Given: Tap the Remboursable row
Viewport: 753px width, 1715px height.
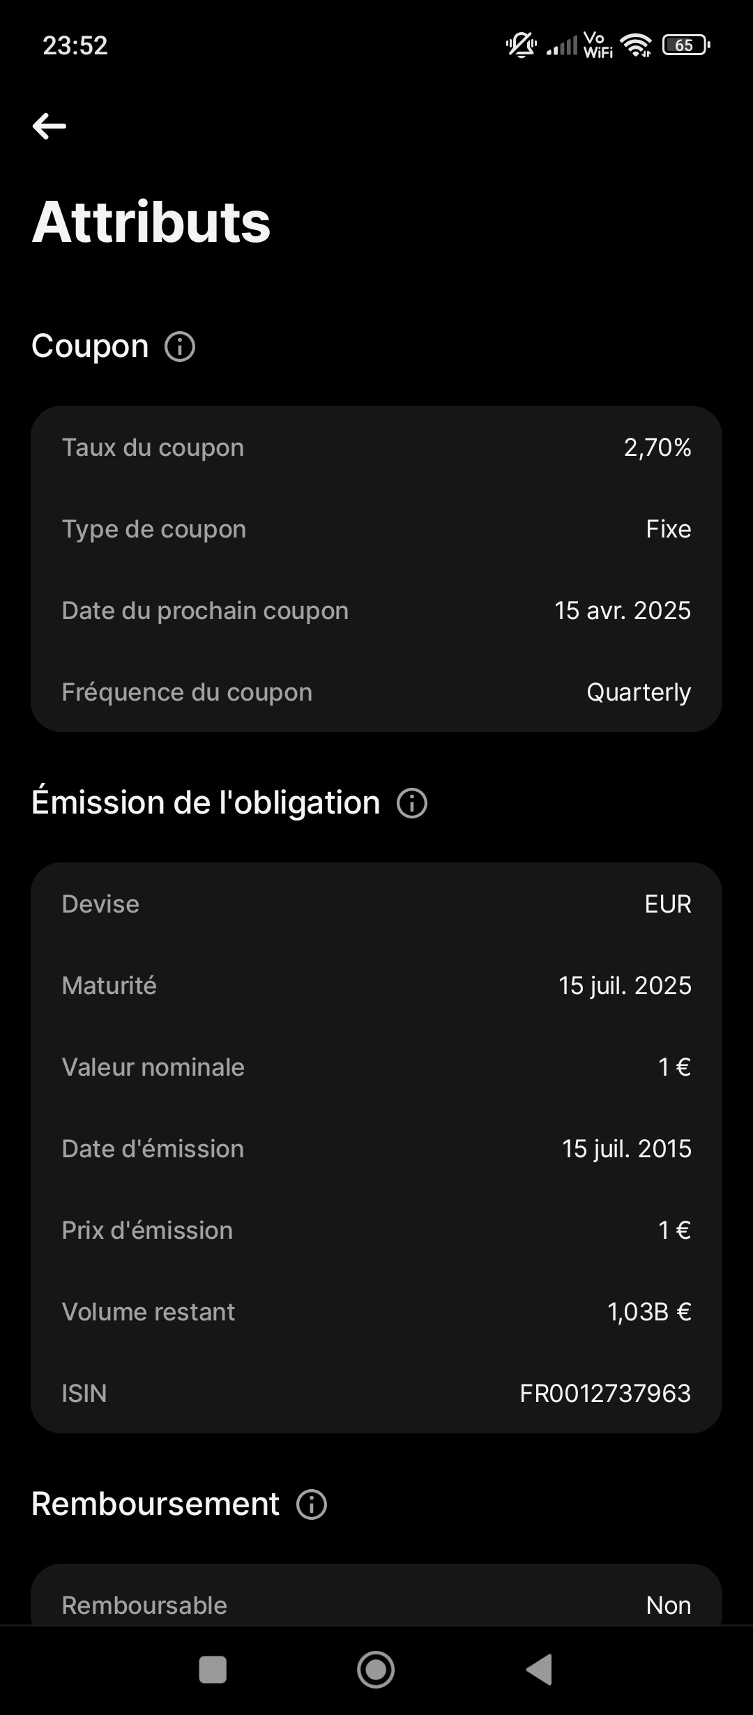Looking at the screenshot, I should (376, 1605).
